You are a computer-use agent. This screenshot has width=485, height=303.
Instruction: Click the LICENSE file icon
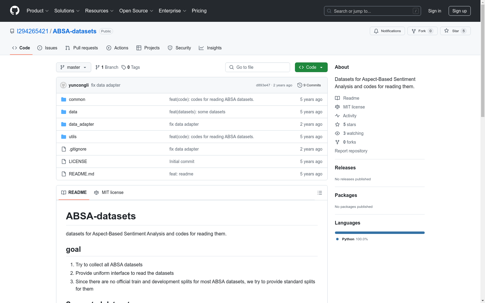pyautogui.click(x=64, y=161)
